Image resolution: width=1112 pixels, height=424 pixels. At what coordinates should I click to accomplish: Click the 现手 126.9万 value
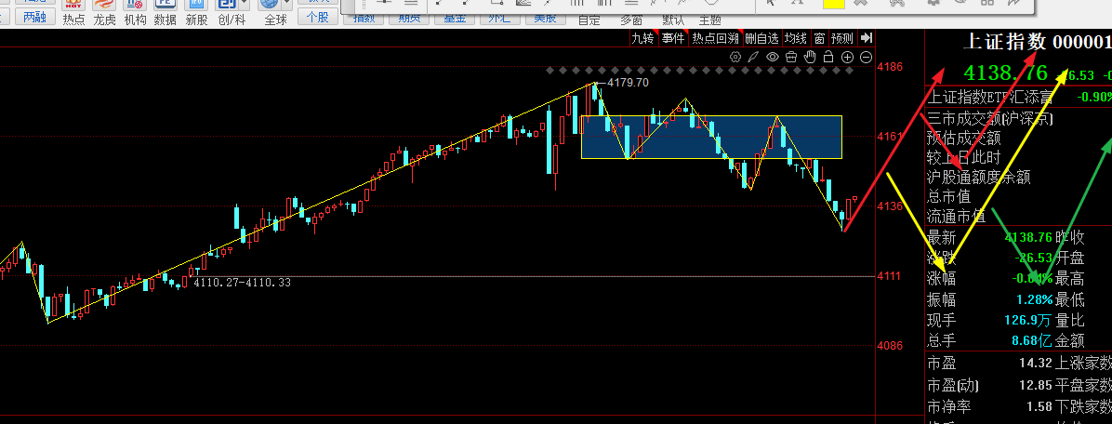point(1028,321)
